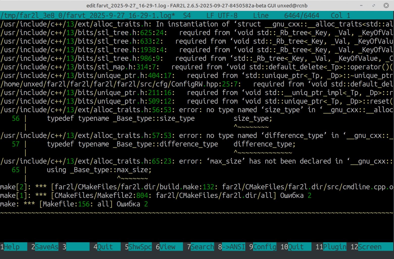
Task: Click the unique_ptr.h:211:16 line
Action: [x=197, y=93]
